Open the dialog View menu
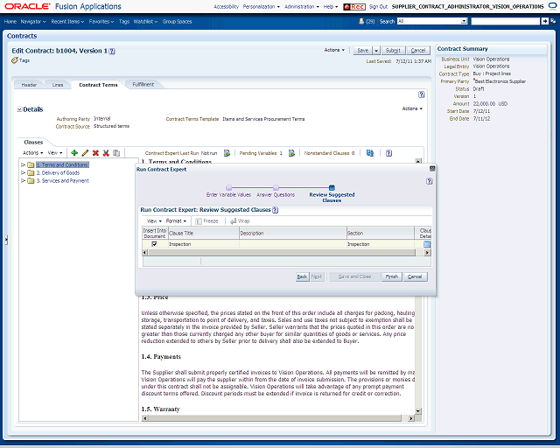The height and width of the screenshot is (448, 560). [x=154, y=221]
